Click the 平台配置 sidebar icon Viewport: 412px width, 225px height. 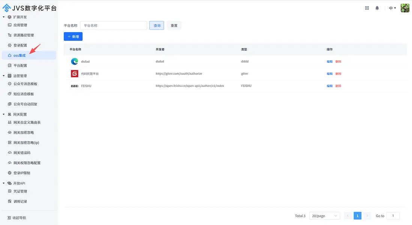[x=10, y=66]
